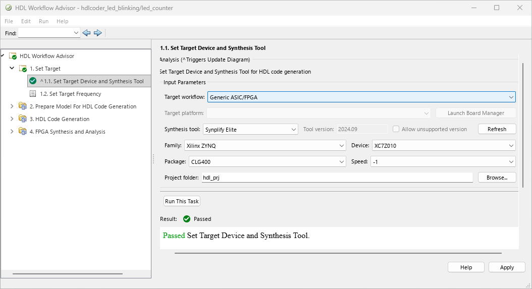Click the HDL Workflow Advisor folder icon
Screen dimensions: 532x289
pos(13,56)
